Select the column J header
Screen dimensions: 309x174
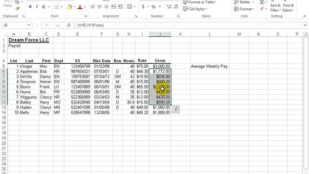point(160,34)
